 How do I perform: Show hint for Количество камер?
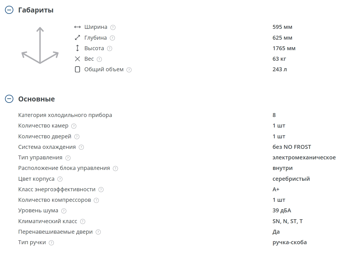pyautogui.click(x=74, y=126)
